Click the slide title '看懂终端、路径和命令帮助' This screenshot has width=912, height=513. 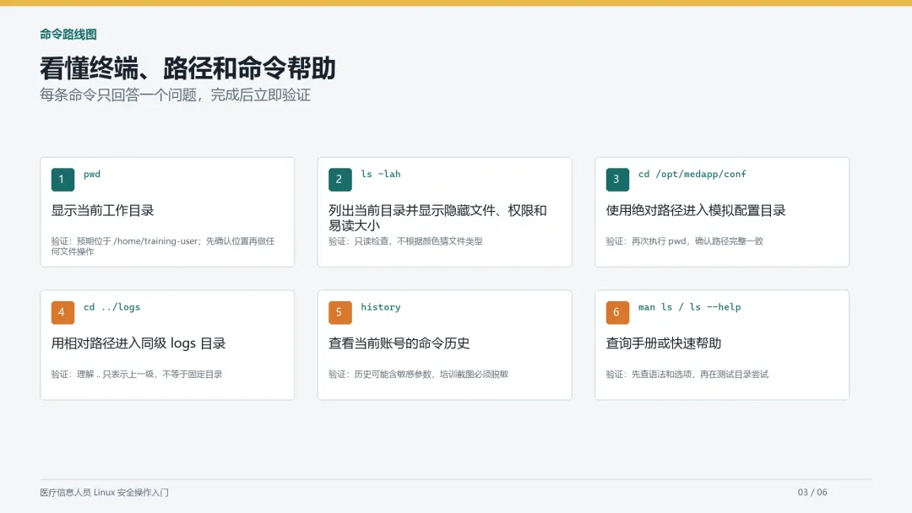tap(187, 68)
